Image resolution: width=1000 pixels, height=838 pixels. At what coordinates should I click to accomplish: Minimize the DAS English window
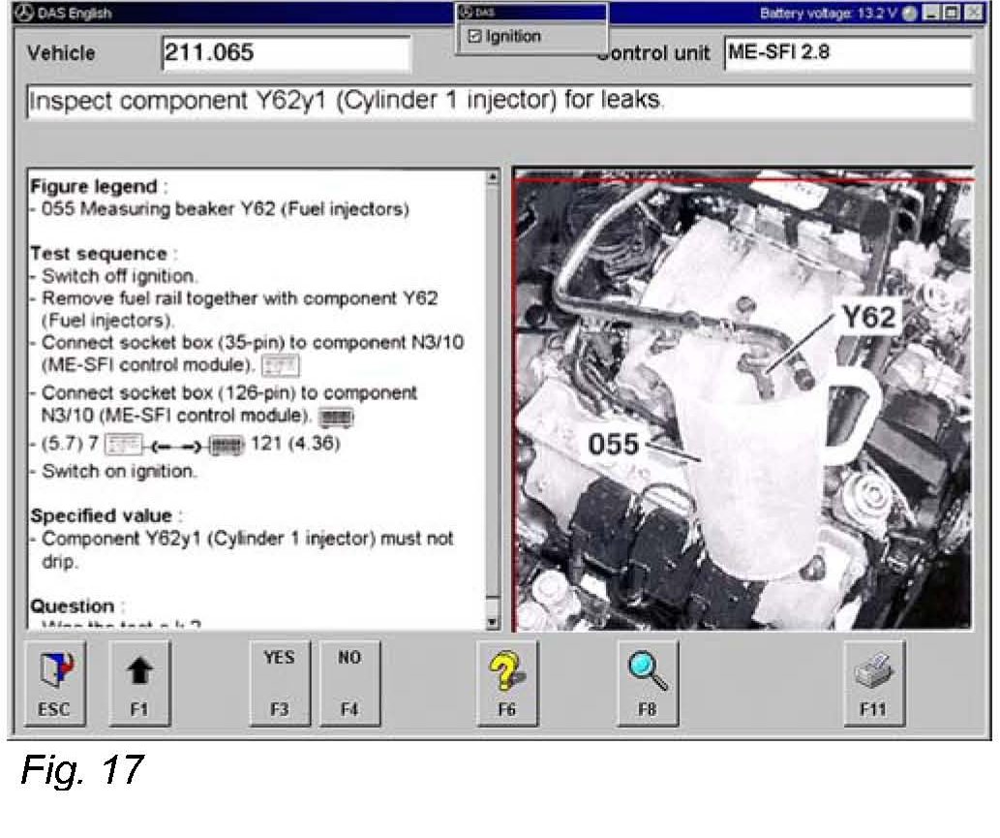(930, 13)
